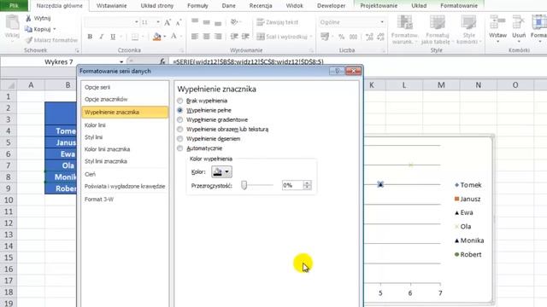Image resolution: width=547 pixels, height=307 pixels.
Task: Open the Name Box dropdown arrow
Action: (x=121, y=62)
